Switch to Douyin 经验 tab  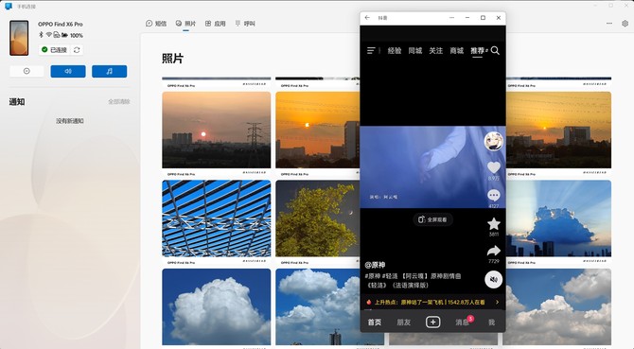pyautogui.click(x=395, y=50)
